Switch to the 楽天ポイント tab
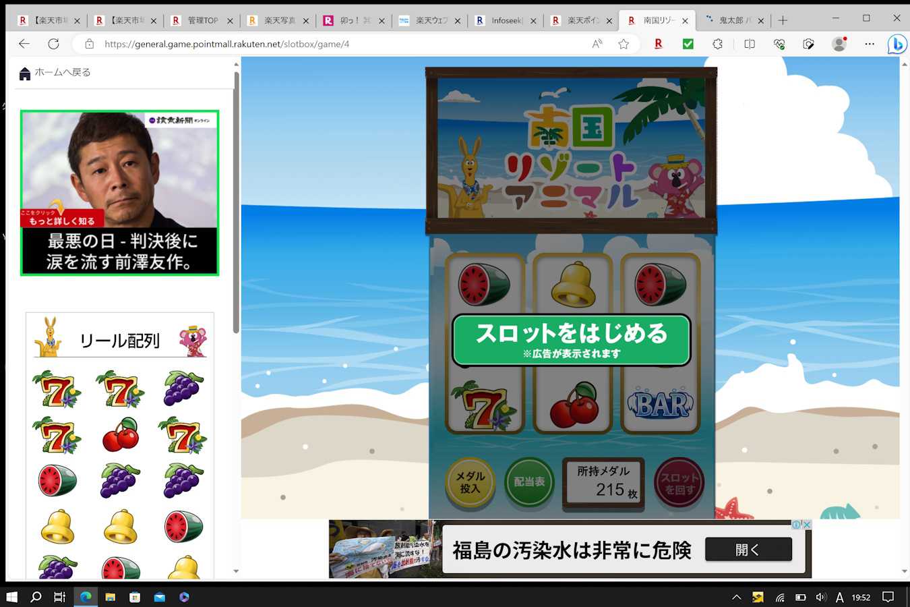 point(582,20)
